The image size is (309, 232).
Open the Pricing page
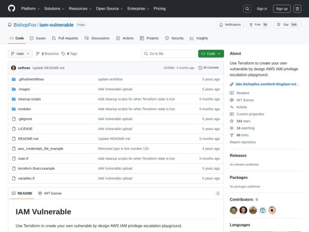pos(160,9)
